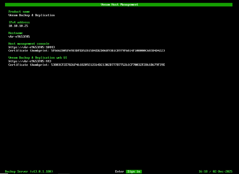Viewport: 239px width, 174px height.
Task: Click the IPv4 address section heading
Action: coord(19,22)
